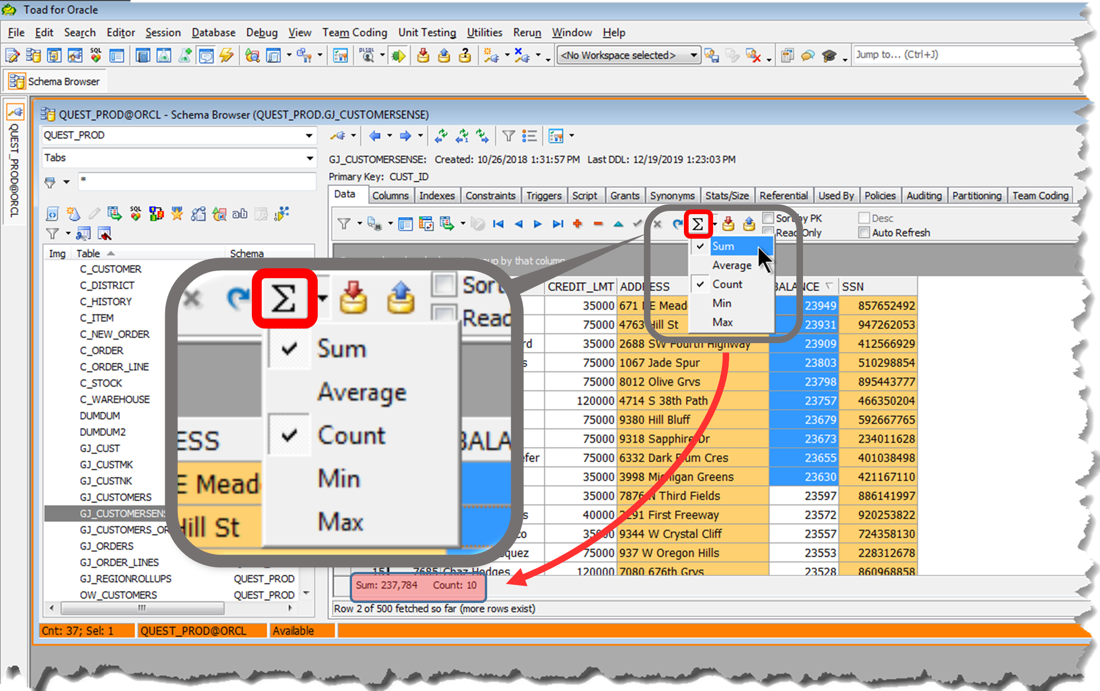Expand dropdown arrow beside the PL/SQL search icon
This screenshot has height=691, width=1100.
click(x=382, y=56)
